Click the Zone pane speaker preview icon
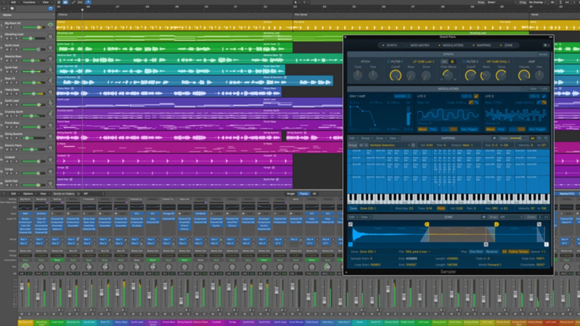 point(484,217)
